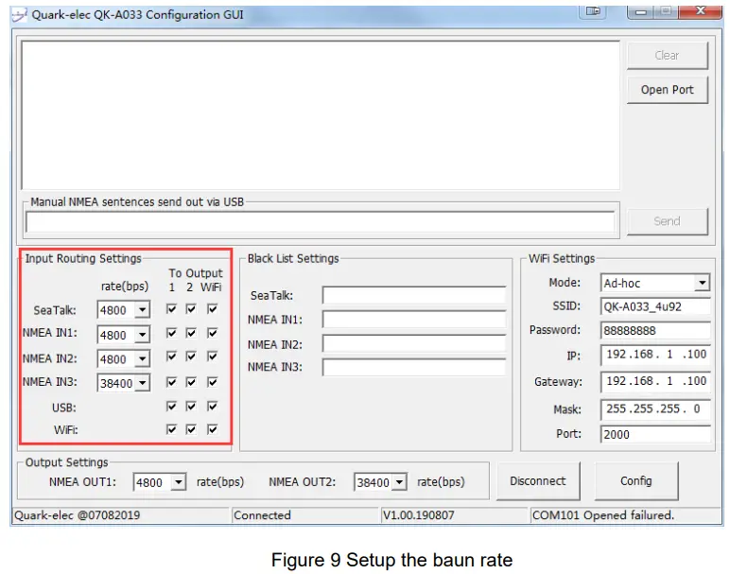Open the NMEA OUT1 rate dropdown
This screenshot has height=574, width=730.
179,483
